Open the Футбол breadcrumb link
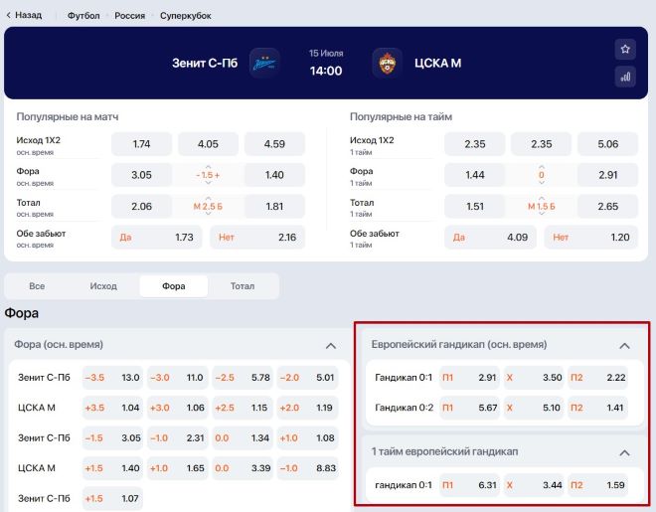 83,16
